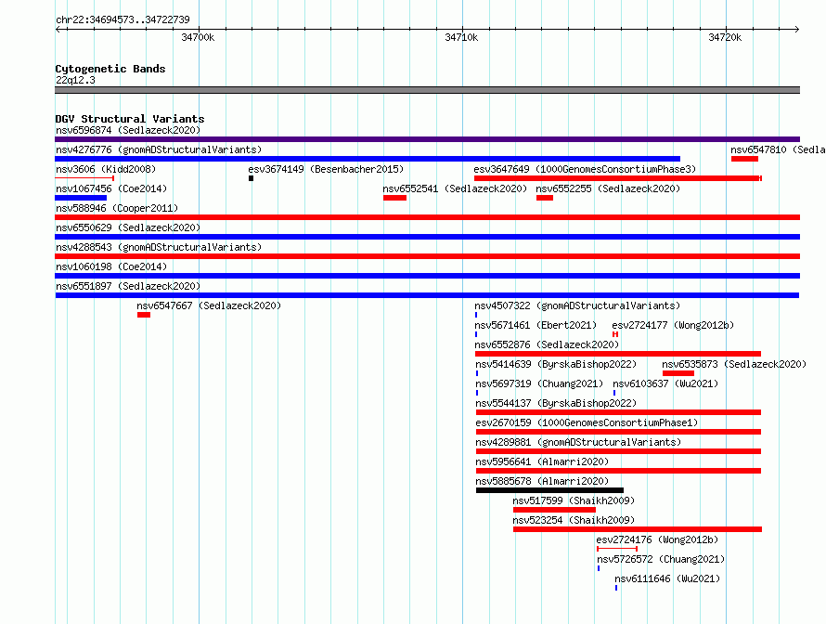Viewport: 826px width, 624px height.
Task: Click the red esv3647649 variant bar
Action: (x=618, y=178)
